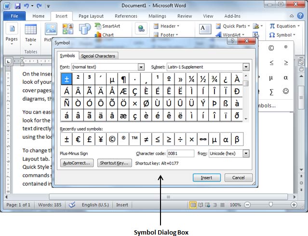This screenshot has width=308, height=236.
Task: Insert a SmartArt graphic
Action: click(107, 26)
